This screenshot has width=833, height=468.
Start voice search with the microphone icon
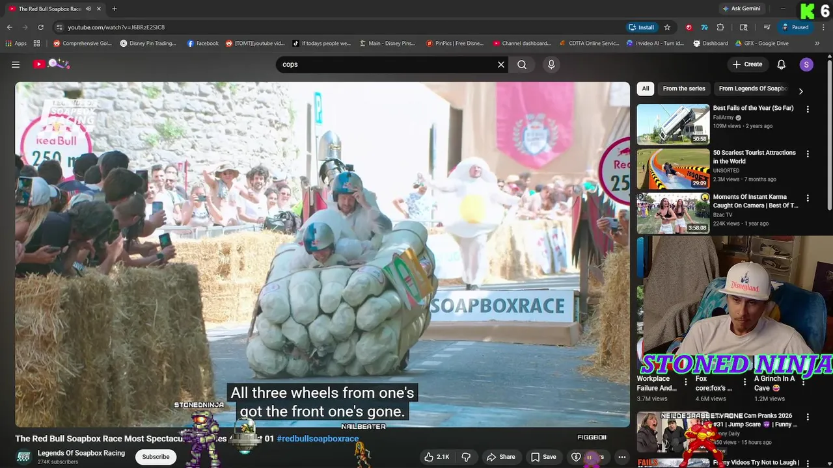(551, 64)
